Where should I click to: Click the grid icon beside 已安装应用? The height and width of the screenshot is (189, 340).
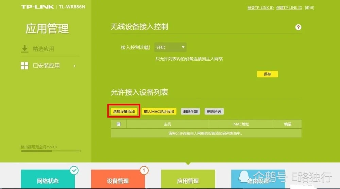(24, 66)
